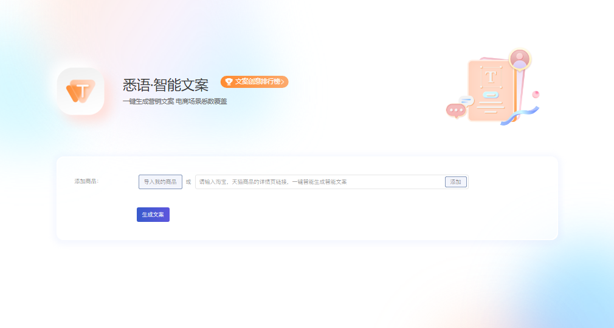The image size is (614, 328).
Task: Click the 悉语·智能文案 title text
Action: click(x=165, y=85)
